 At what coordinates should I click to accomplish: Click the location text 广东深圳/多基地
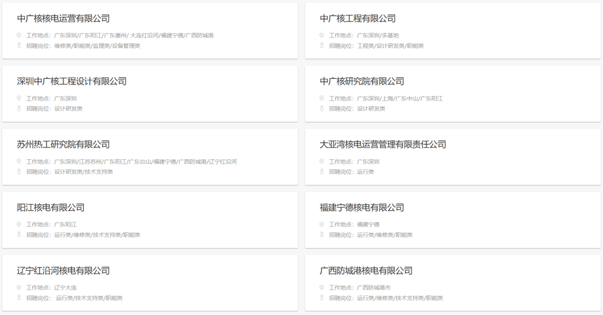[x=378, y=35]
